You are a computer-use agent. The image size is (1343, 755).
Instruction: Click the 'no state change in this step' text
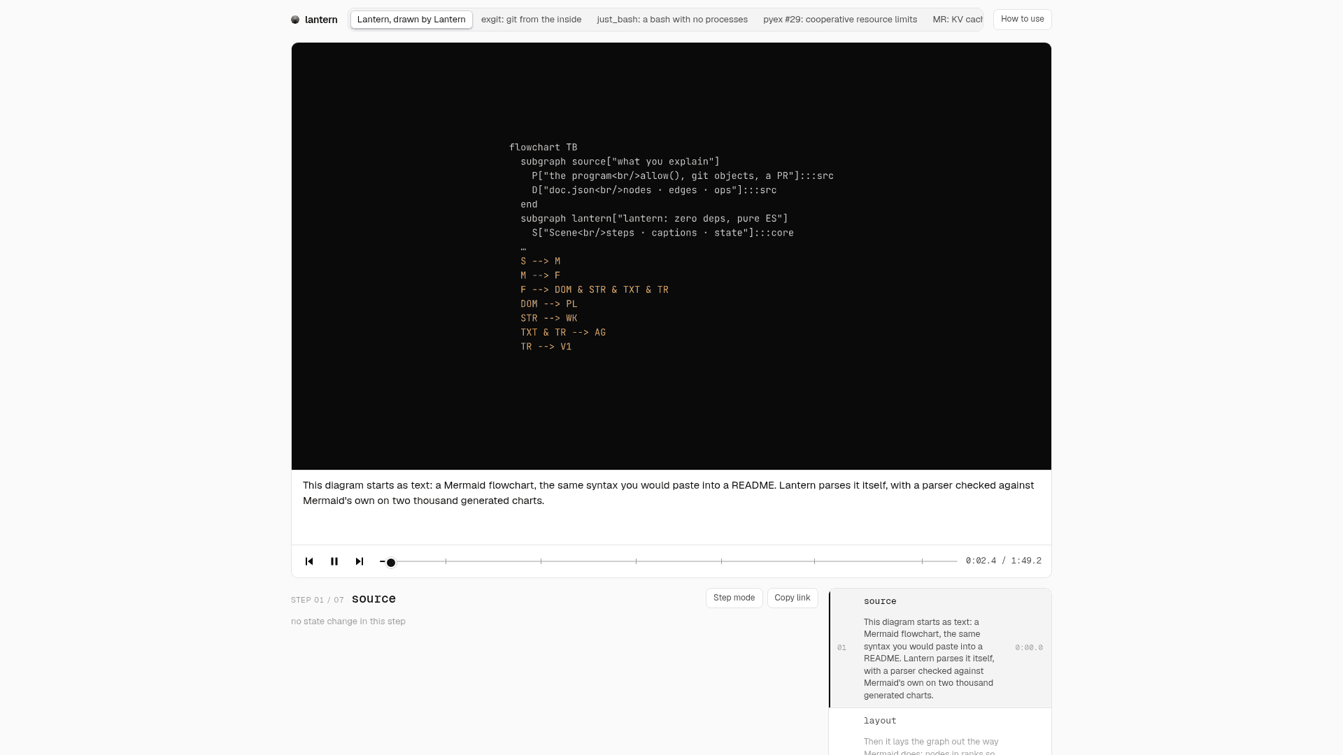[348, 621]
